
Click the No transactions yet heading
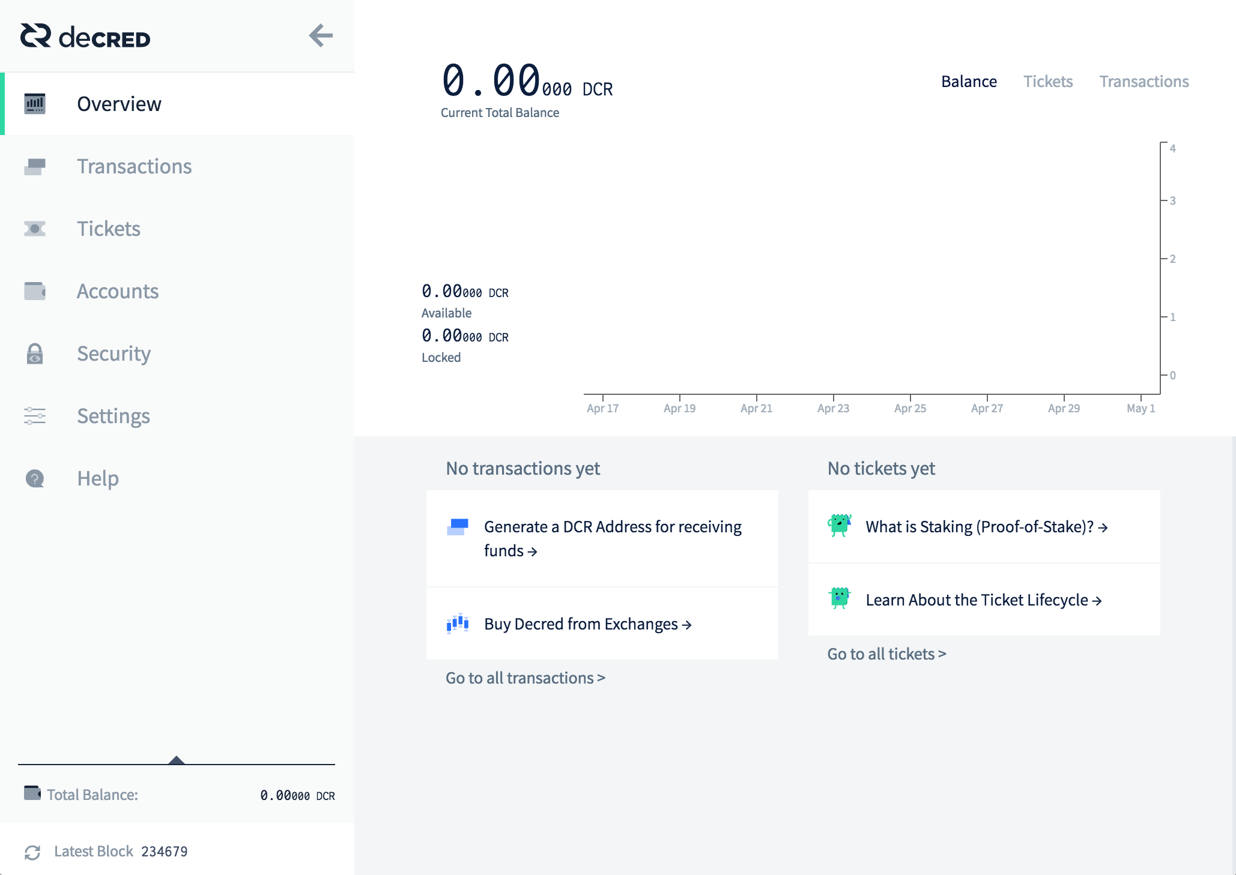pos(523,468)
